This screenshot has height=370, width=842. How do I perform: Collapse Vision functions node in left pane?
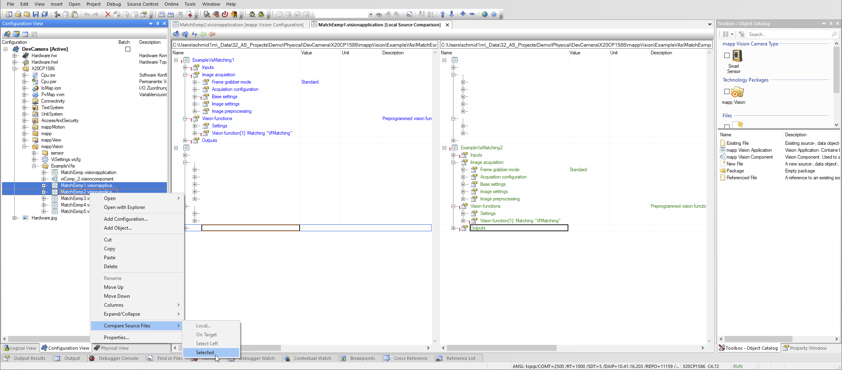click(185, 118)
